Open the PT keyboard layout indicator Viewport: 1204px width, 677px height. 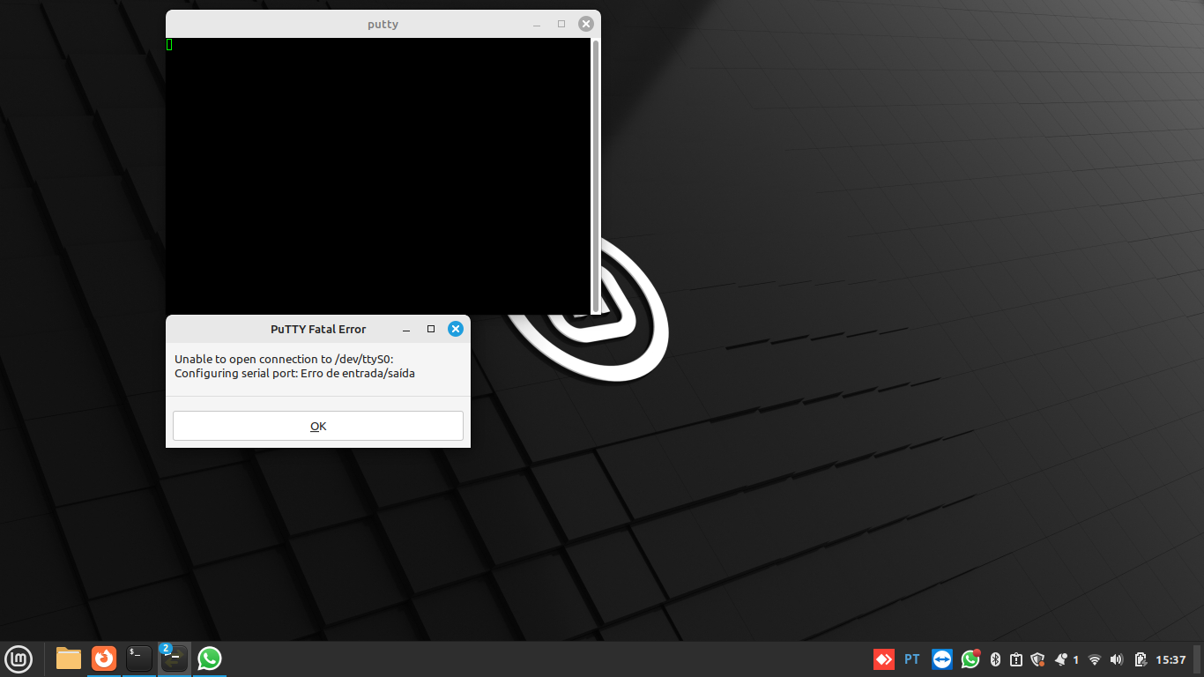click(912, 659)
